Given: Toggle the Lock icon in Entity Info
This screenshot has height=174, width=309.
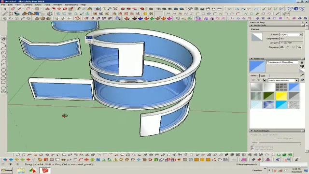Looking at the screenshot, I should tap(288, 47).
